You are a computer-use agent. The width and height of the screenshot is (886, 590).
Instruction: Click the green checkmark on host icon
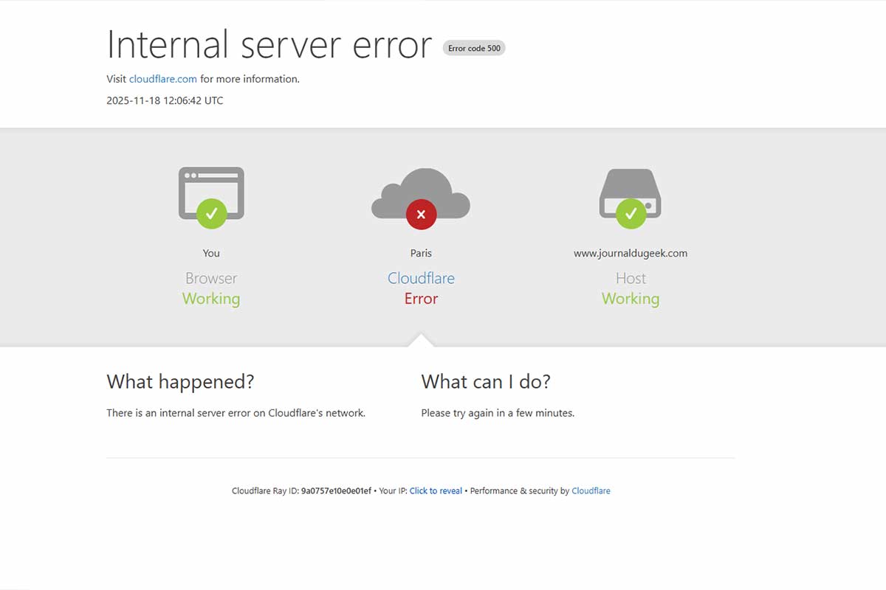(631, 214)
